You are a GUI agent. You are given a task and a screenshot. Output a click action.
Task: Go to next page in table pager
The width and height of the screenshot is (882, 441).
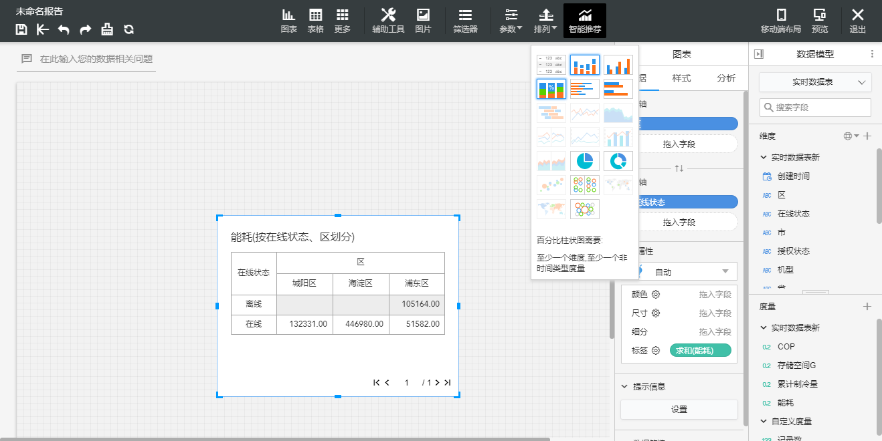[x=437, y=383]
